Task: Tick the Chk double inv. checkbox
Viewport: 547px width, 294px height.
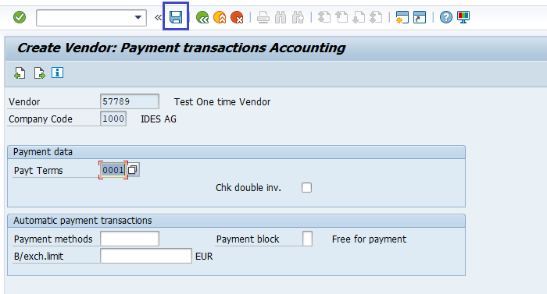Action: tap(306, 187)
